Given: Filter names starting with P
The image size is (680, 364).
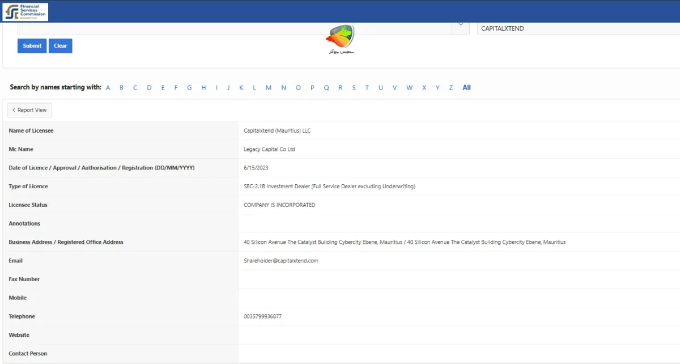Looking at the screenshot, I should tap(312, 87).
